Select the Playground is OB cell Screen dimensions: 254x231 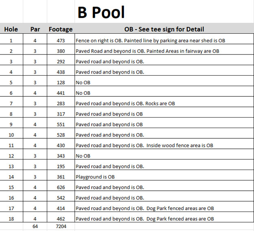95,177
